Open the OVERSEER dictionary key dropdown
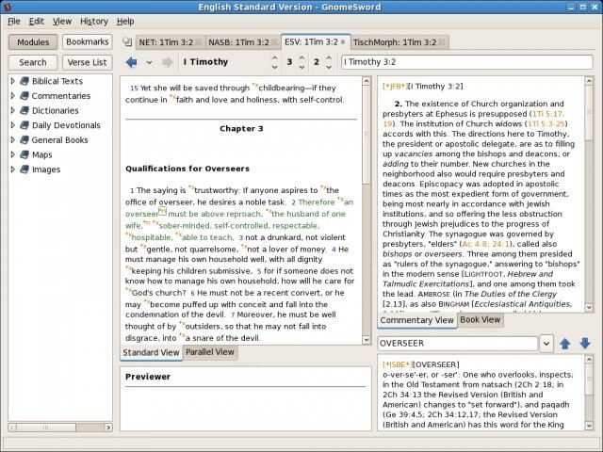 click(546, 344)
